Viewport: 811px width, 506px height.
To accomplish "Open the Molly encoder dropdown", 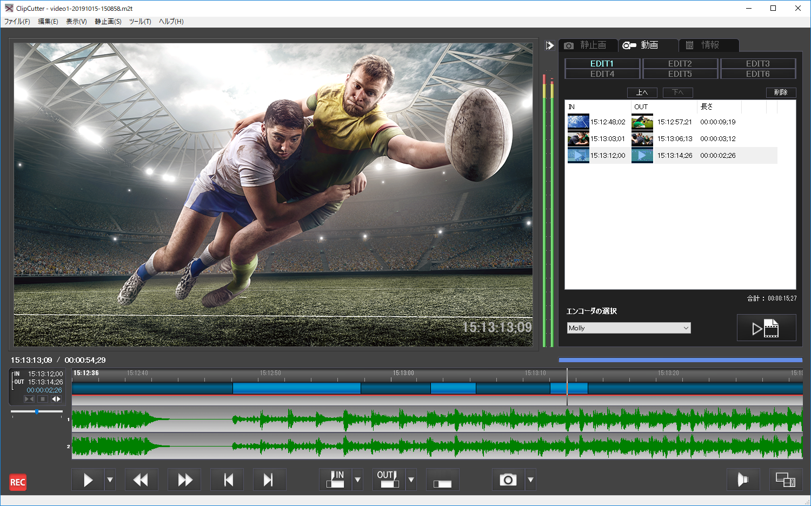I will tap(628, 328).
